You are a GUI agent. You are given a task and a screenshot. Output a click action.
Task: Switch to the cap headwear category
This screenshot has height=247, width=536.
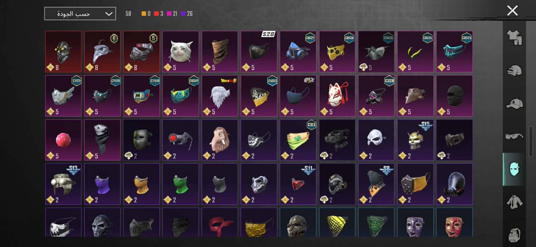tap(514, 103)
